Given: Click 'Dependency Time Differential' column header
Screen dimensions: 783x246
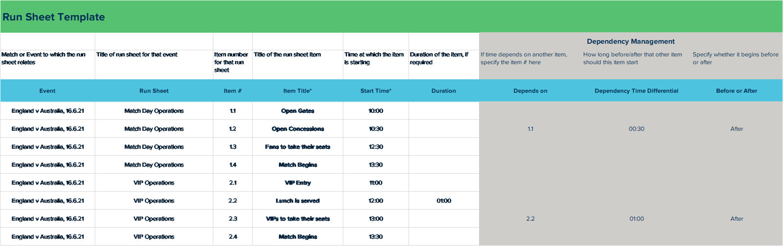Looking at the screenshot, I should [x=636, y=91].
